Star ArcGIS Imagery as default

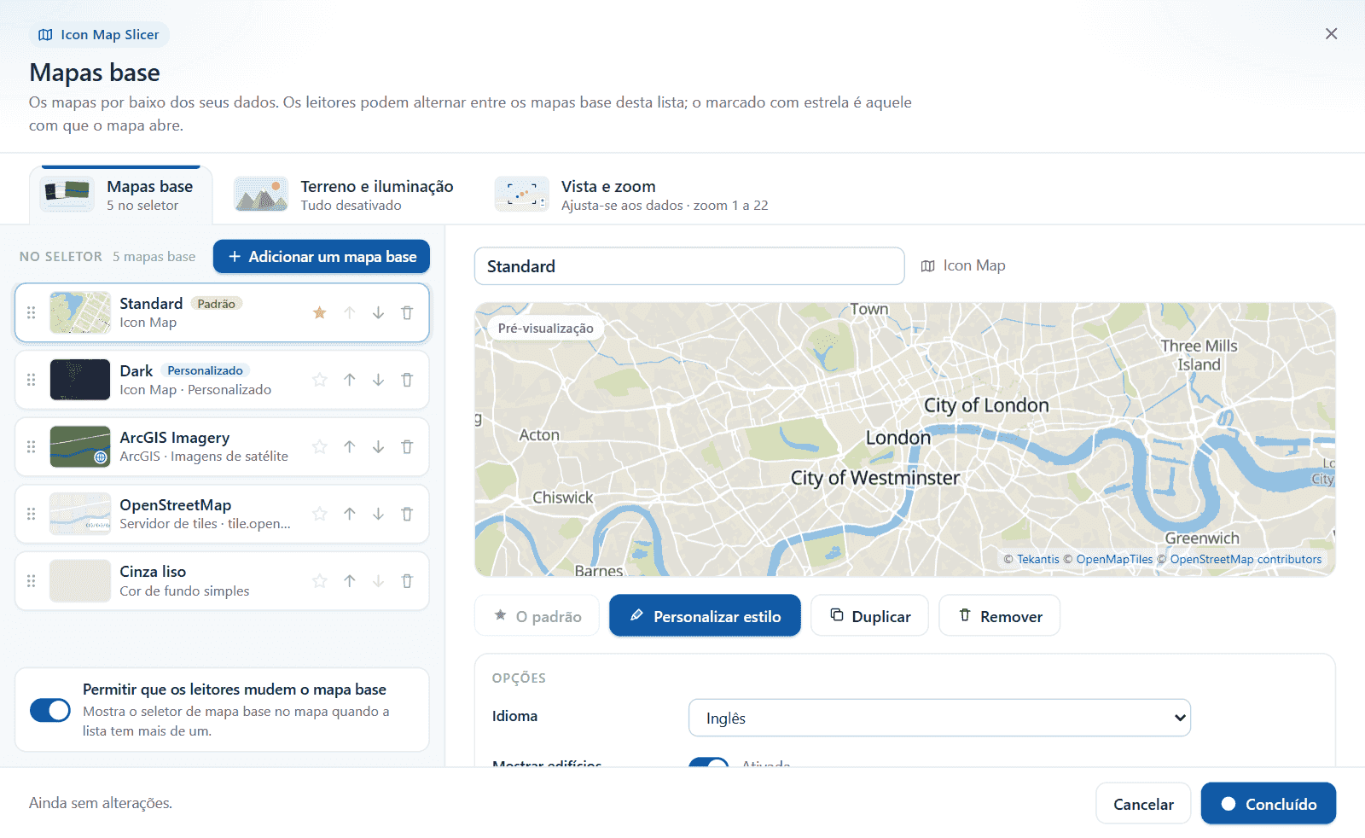[x=320, y=446]
